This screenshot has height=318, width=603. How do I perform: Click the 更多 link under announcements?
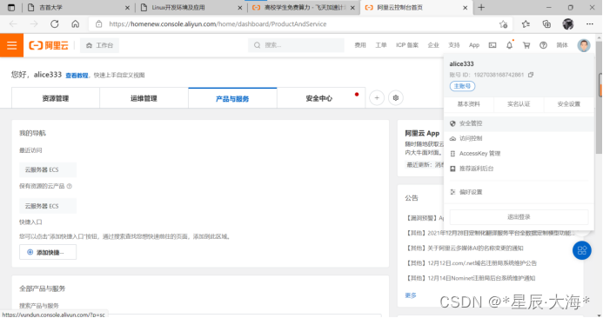(x=411, y=295)
